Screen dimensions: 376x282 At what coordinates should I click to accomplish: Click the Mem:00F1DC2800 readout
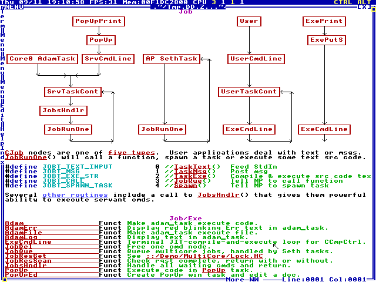(155, 2)
